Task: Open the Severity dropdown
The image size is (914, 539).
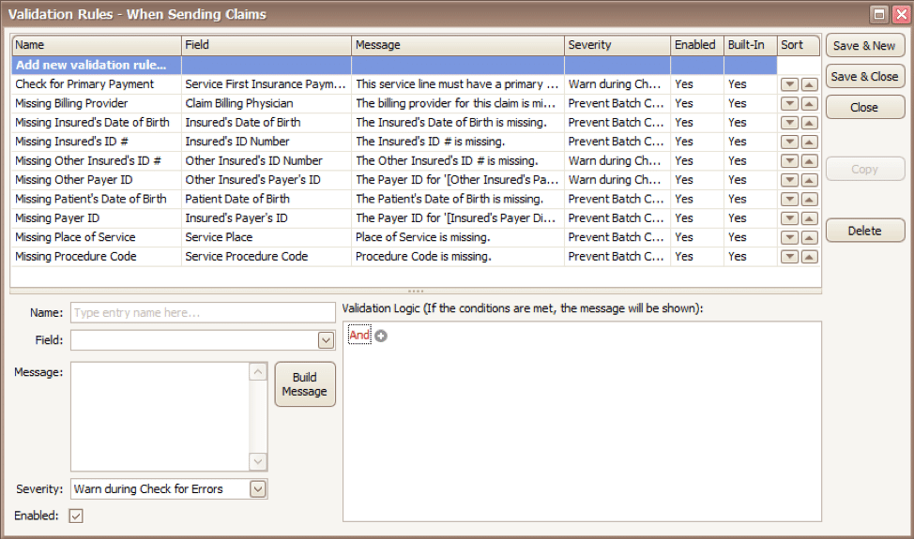Action: click(258, 489)
